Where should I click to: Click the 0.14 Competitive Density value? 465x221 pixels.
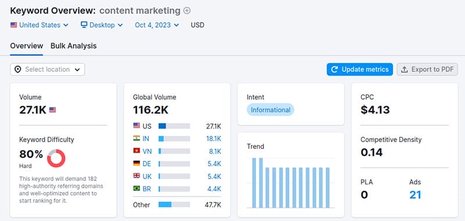[371, 153]
